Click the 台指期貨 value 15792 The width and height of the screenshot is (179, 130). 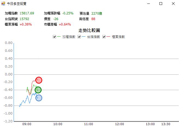click(x=24, y=19)
